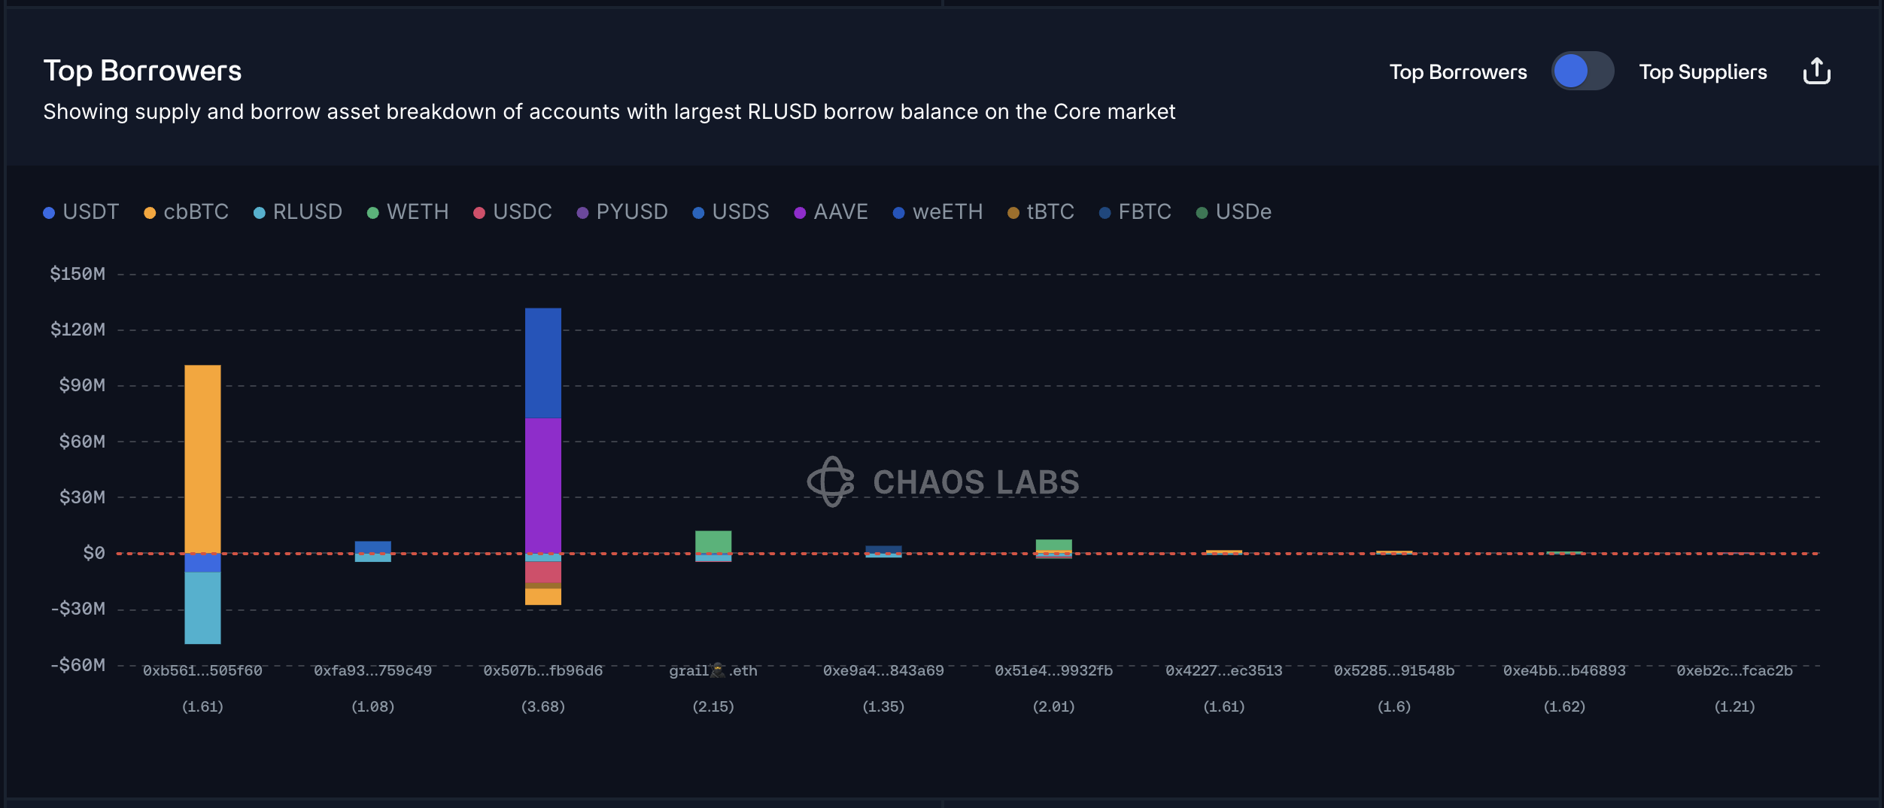Hide the cbBTC series in legend
The height and width of the screenshot is (808, 1884).
186,212
